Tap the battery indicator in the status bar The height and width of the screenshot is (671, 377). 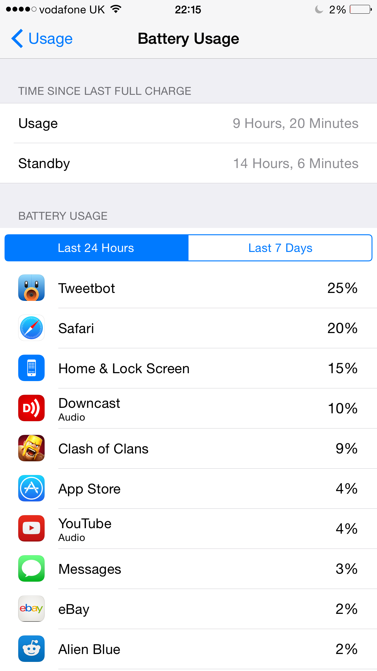click(361, 9)
